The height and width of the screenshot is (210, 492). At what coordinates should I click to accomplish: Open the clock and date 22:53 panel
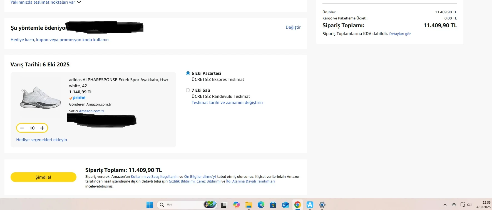click(484, 205)
